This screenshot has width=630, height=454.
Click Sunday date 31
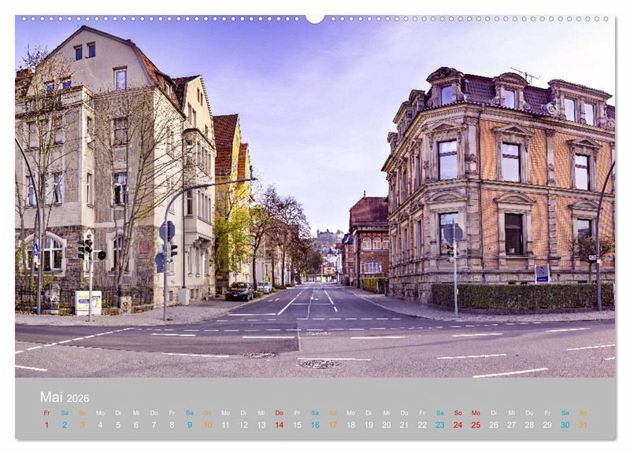tap(583, 425)
